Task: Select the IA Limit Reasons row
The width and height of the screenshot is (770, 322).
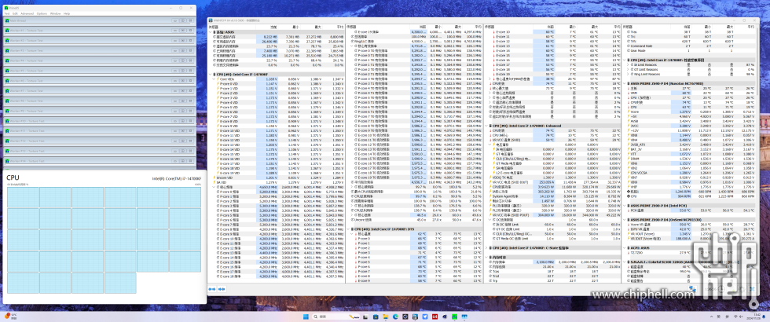Action: click(691, 64)
